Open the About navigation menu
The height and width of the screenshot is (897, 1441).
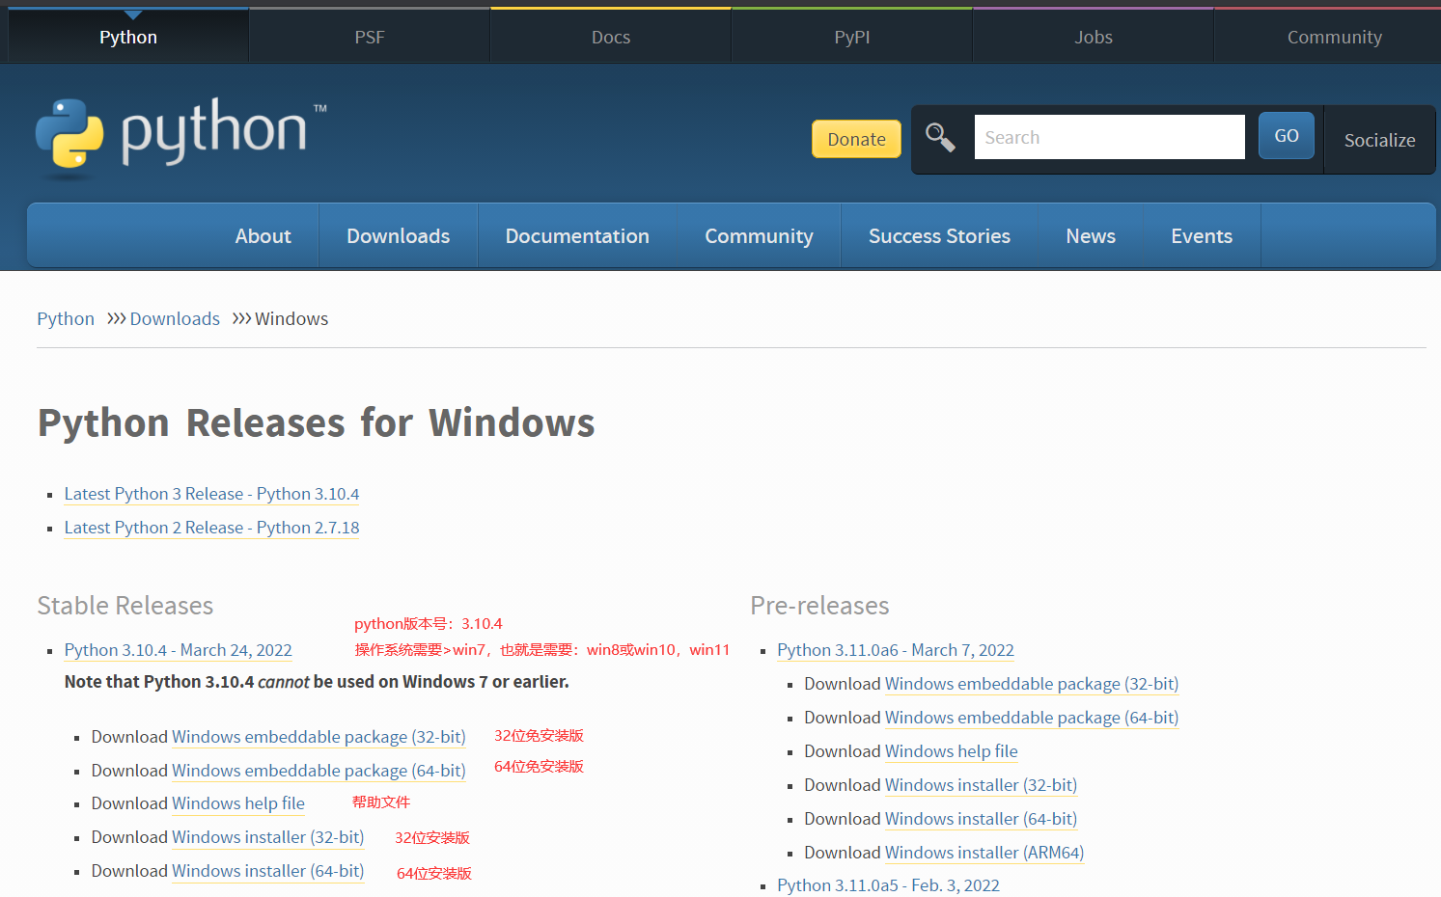(263, 236)
